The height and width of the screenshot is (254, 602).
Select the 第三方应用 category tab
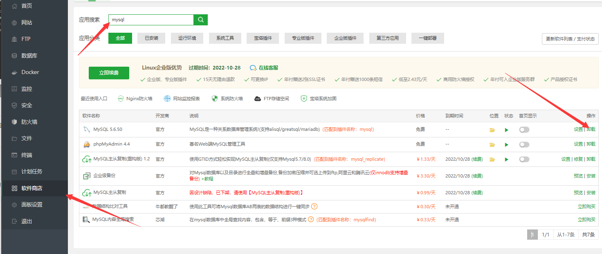(387, 38)
